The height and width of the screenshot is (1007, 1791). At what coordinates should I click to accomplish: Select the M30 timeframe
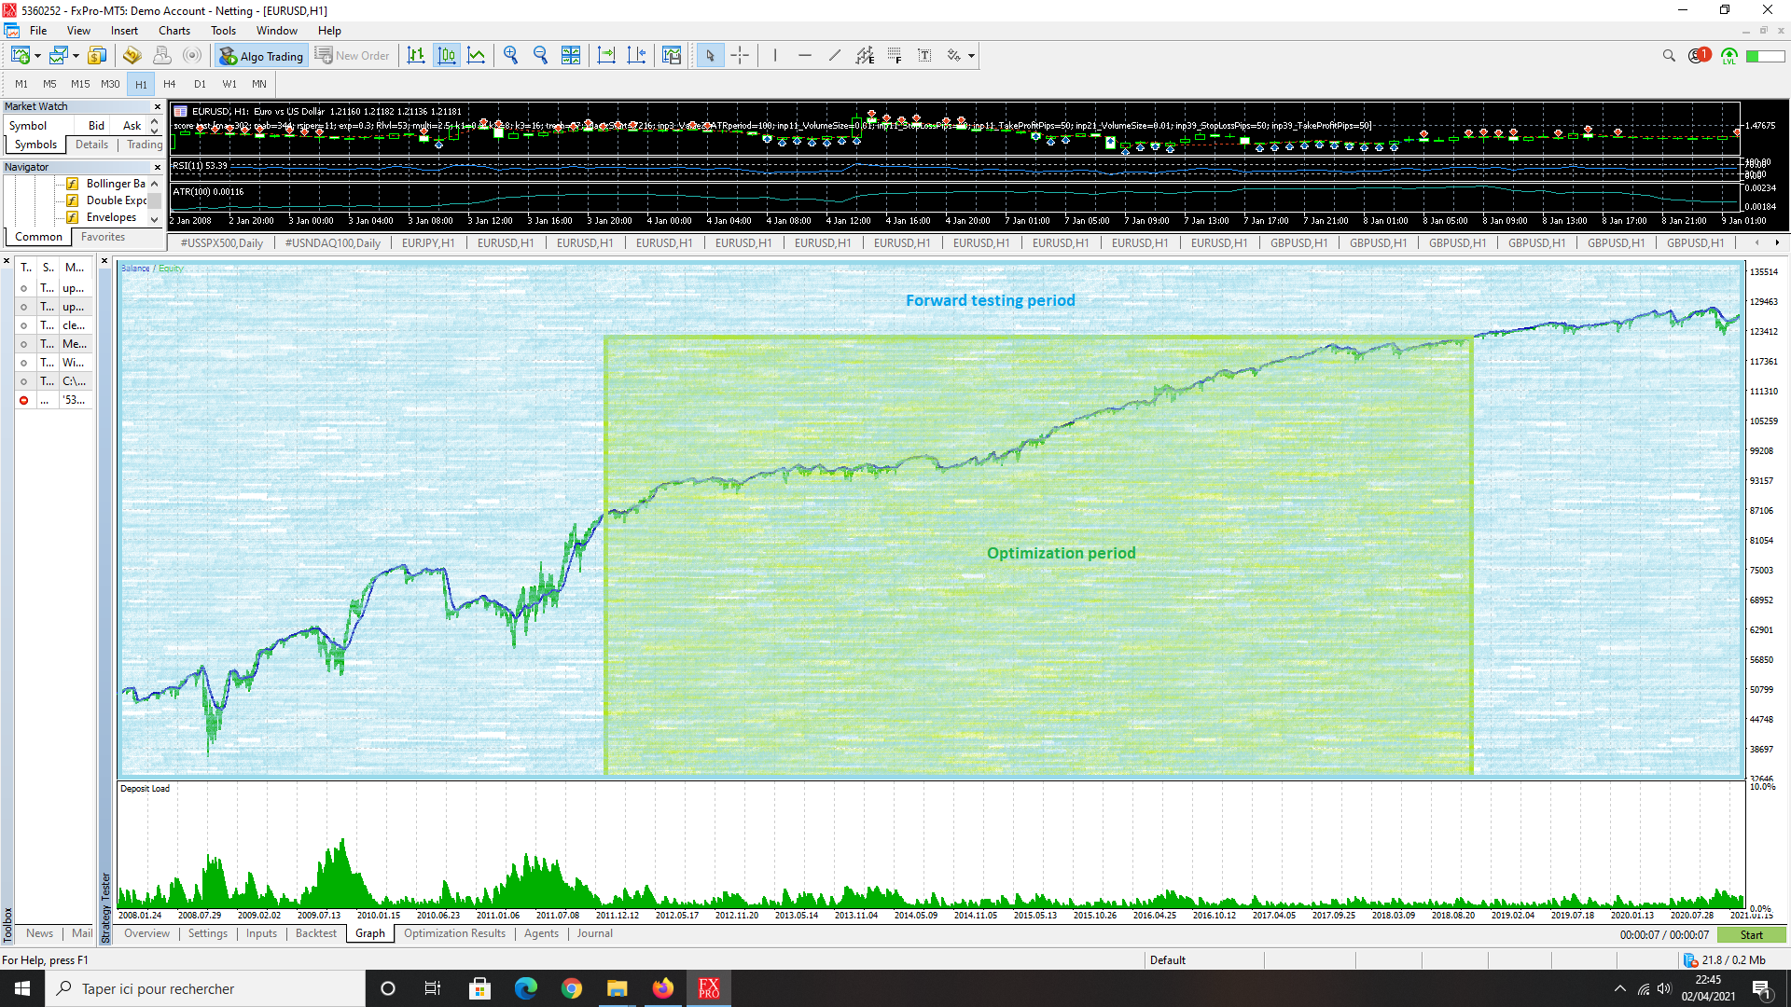[x=110, y=84]
